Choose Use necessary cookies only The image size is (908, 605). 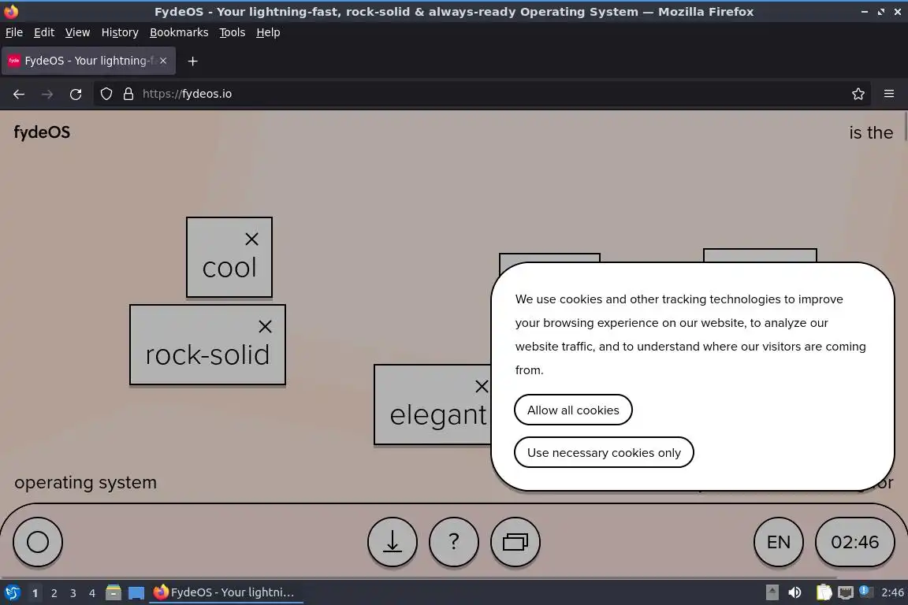click(x=604, y=452)
